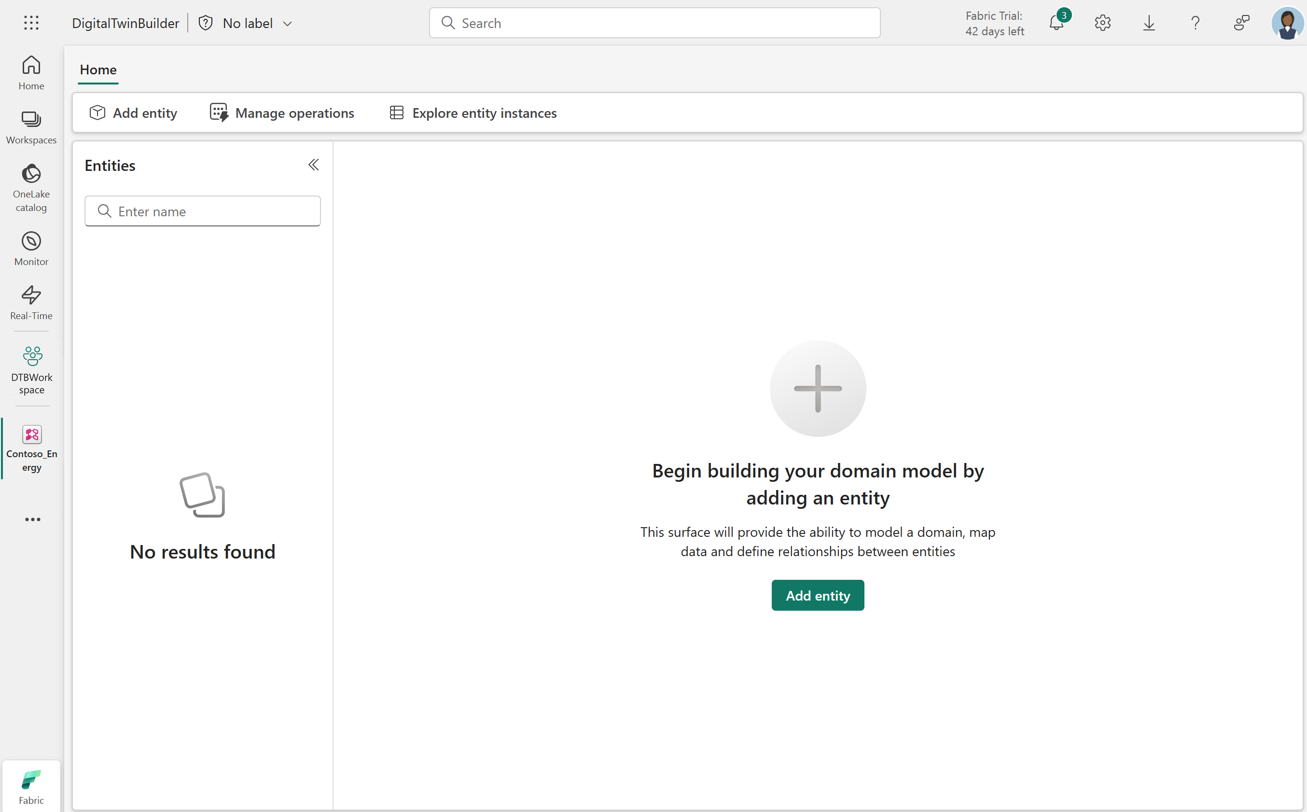Click the Fabric Trial days left text
Image resolution: width=1307 pixels, height=812 pixels.
click(995, 23)
